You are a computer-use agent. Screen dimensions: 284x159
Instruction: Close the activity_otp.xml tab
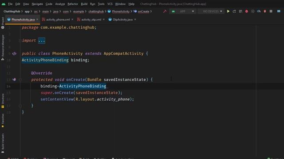point(103,19)
